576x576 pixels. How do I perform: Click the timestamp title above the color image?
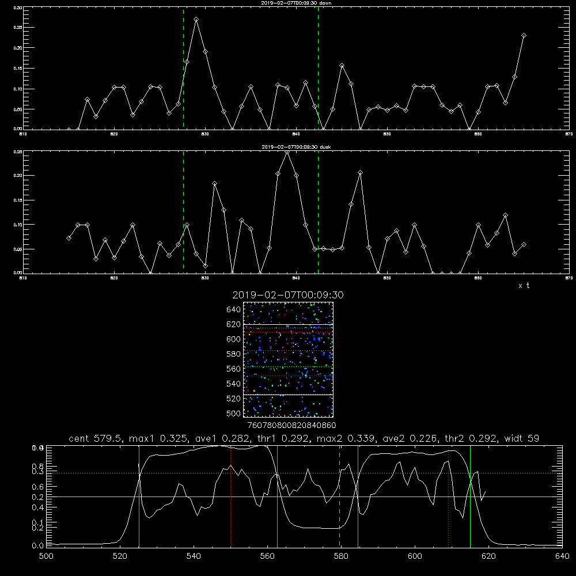[x=288, y=295]
